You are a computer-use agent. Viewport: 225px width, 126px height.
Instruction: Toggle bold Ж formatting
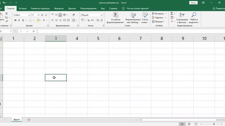[15, 20]
